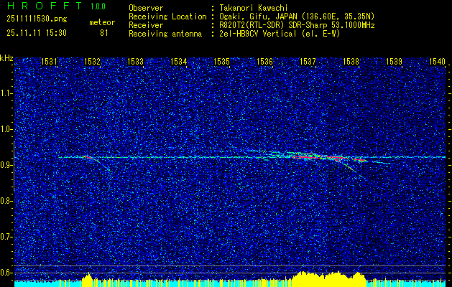This screenshot has height=287, width=452.
Task: Click the meteor count label
Action: tap(102, 22)
